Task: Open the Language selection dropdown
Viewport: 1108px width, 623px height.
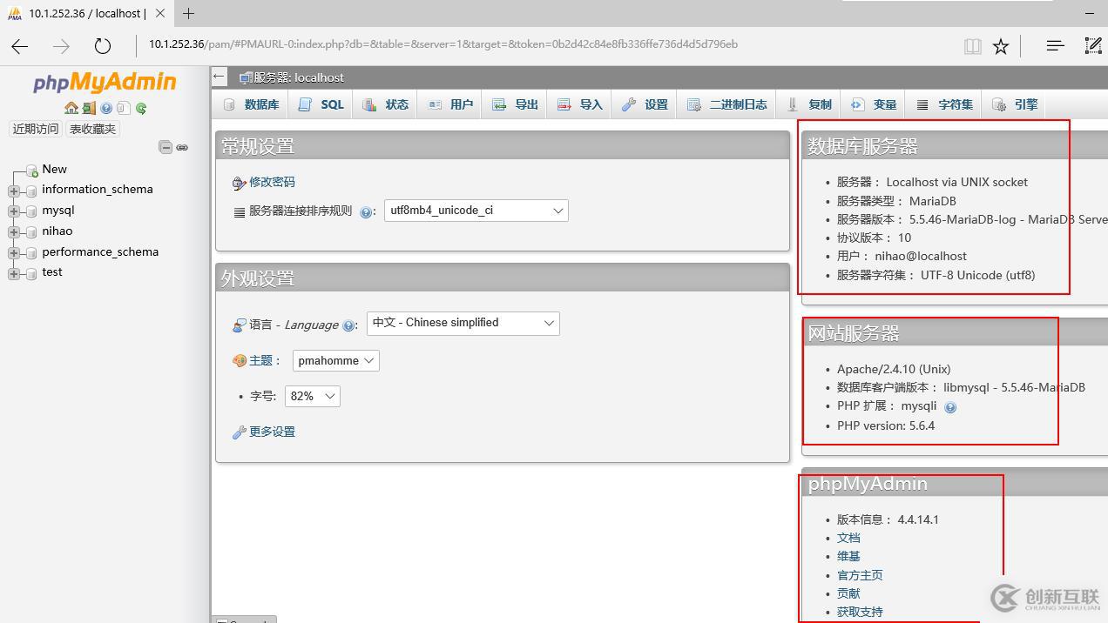Action: (x=463, y=323)
